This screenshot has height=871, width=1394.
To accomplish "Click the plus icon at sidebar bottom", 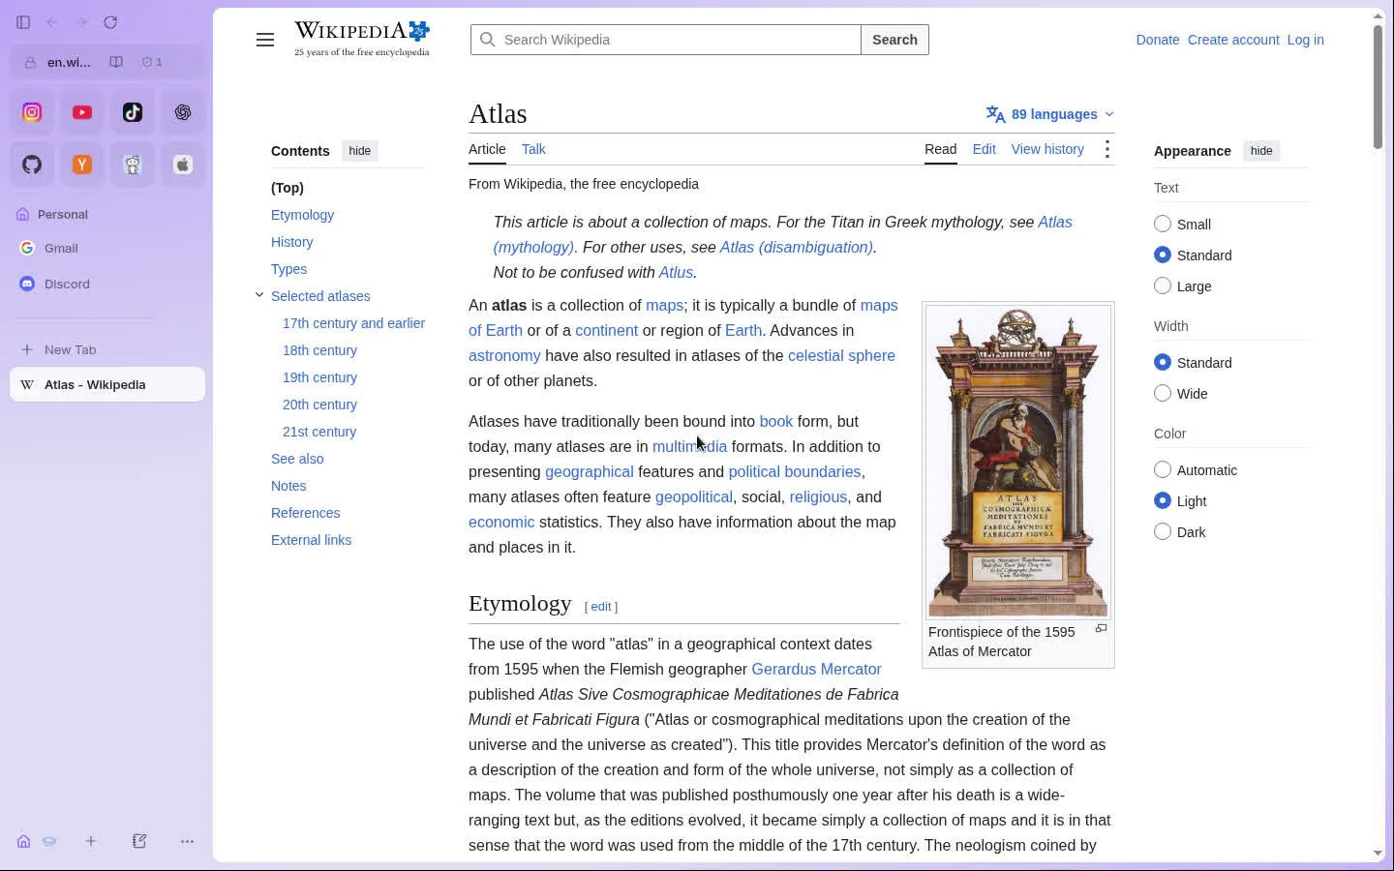I will pyautogui.click(x=91, y=841).
